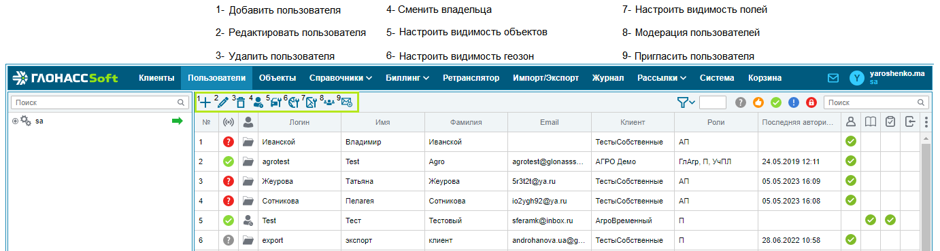940x251 pixels.
Task: Select the agrotest@glonass email cell
Action: click(x=550, y=161)
